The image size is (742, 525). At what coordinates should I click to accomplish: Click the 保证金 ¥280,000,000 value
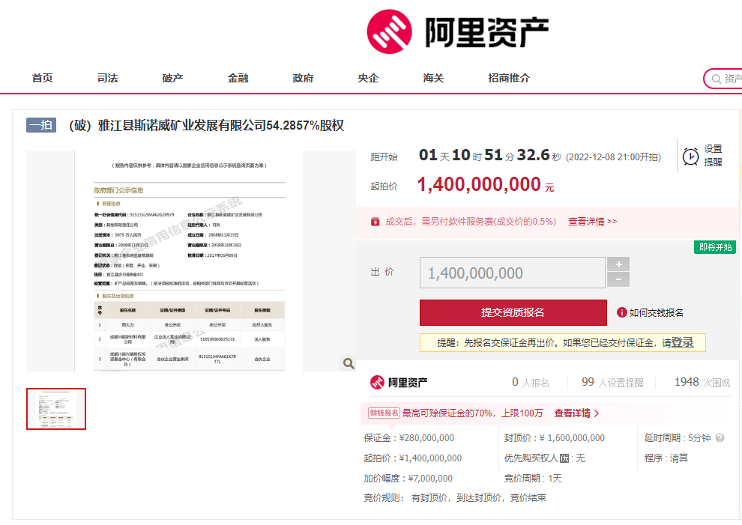(x=426, y=438)
